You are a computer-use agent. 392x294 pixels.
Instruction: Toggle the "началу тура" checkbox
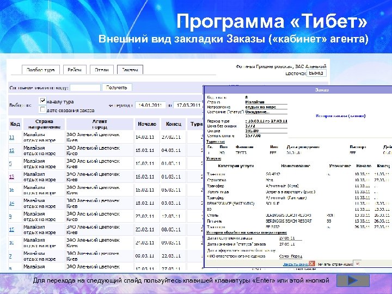[43, 101]
